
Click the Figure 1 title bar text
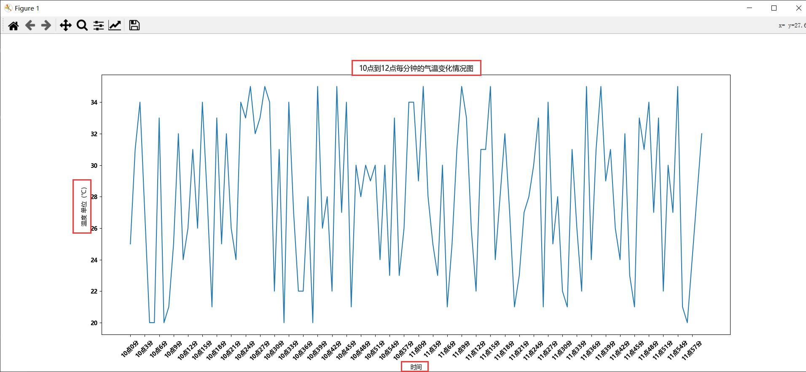click(27, 8)
